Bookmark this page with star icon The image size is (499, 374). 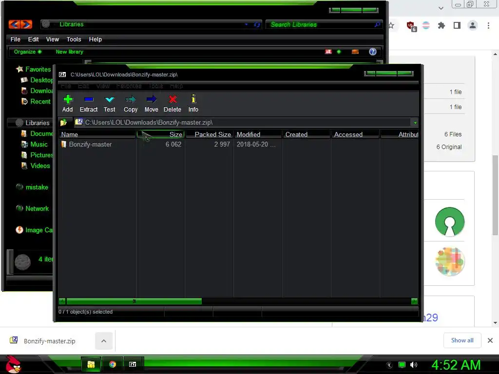pyautogui.click(x=391, y=25)
